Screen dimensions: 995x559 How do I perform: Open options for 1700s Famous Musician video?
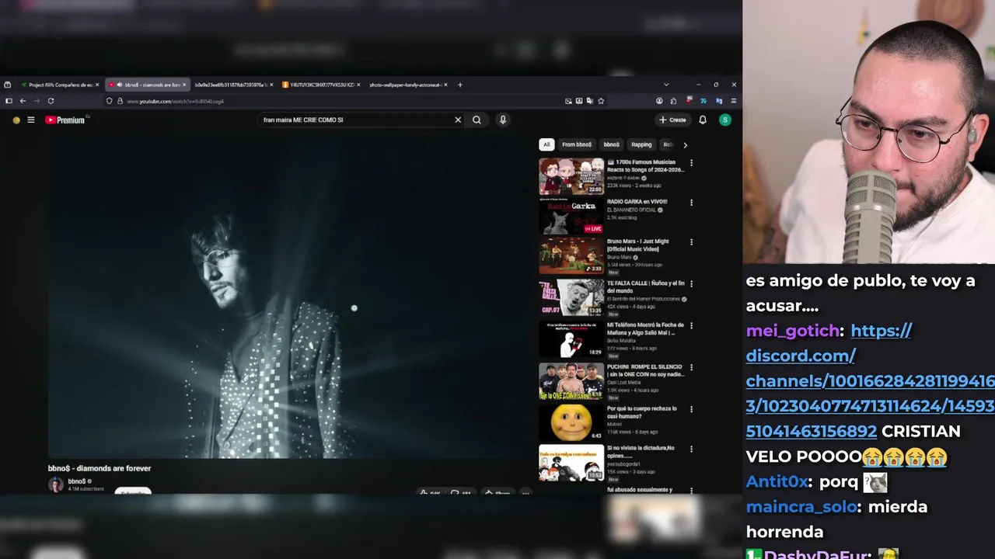pos(691,163)
